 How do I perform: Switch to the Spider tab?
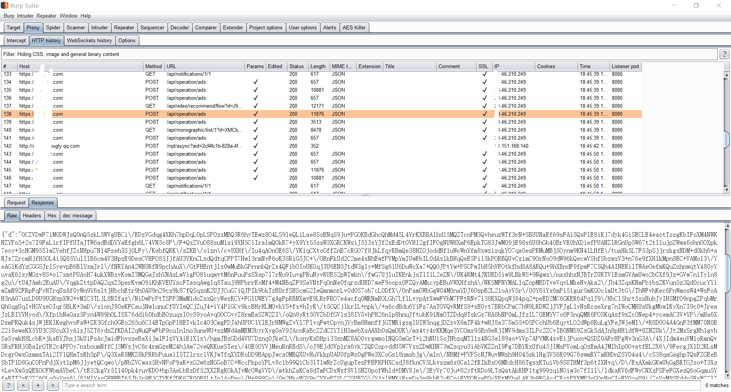pos(53,28)
